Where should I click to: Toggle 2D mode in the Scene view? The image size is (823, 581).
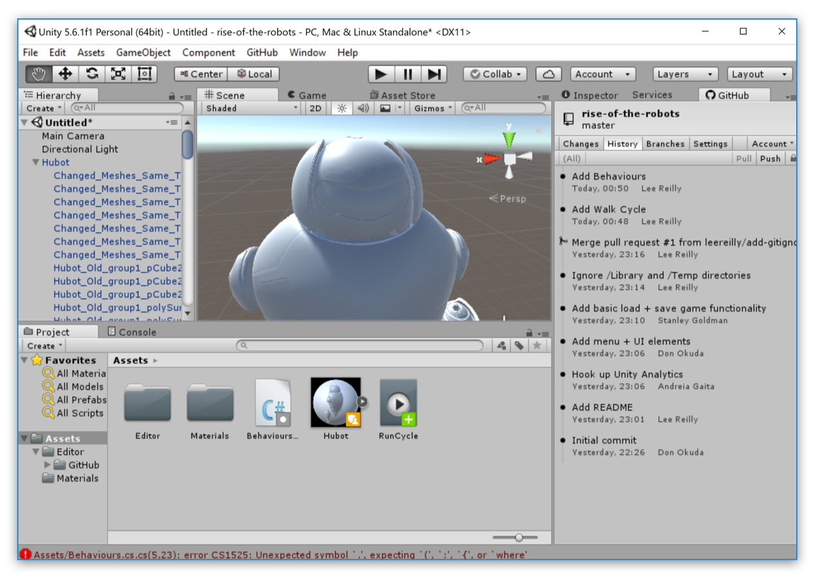(315, 108)
